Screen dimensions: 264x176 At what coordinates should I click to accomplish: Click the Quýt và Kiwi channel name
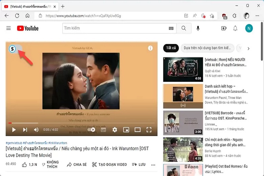coord(213,71)
